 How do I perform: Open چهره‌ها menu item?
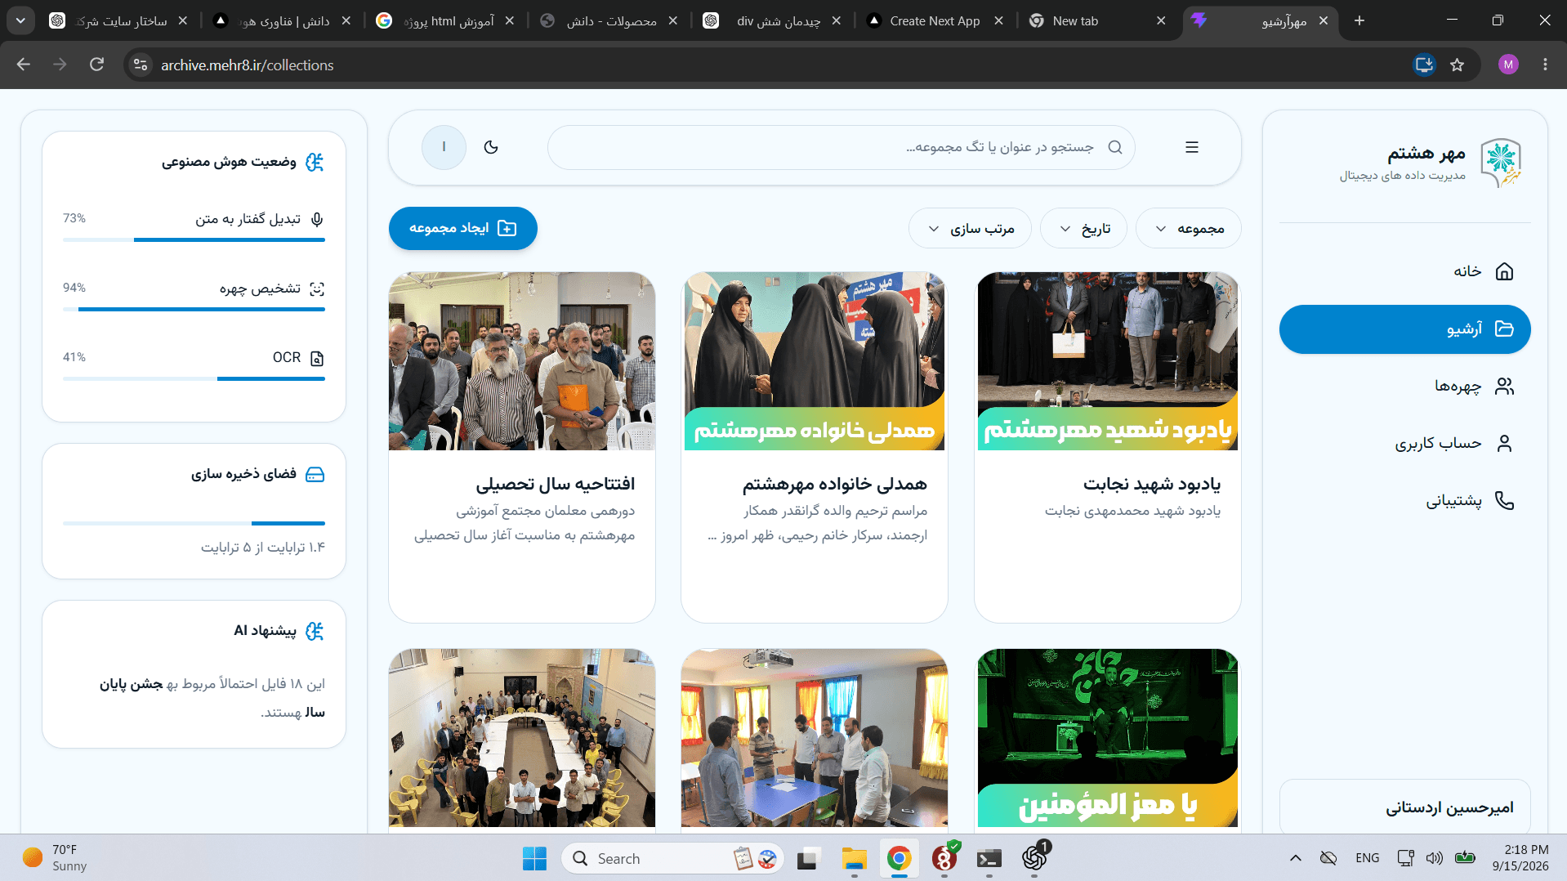1404,386
